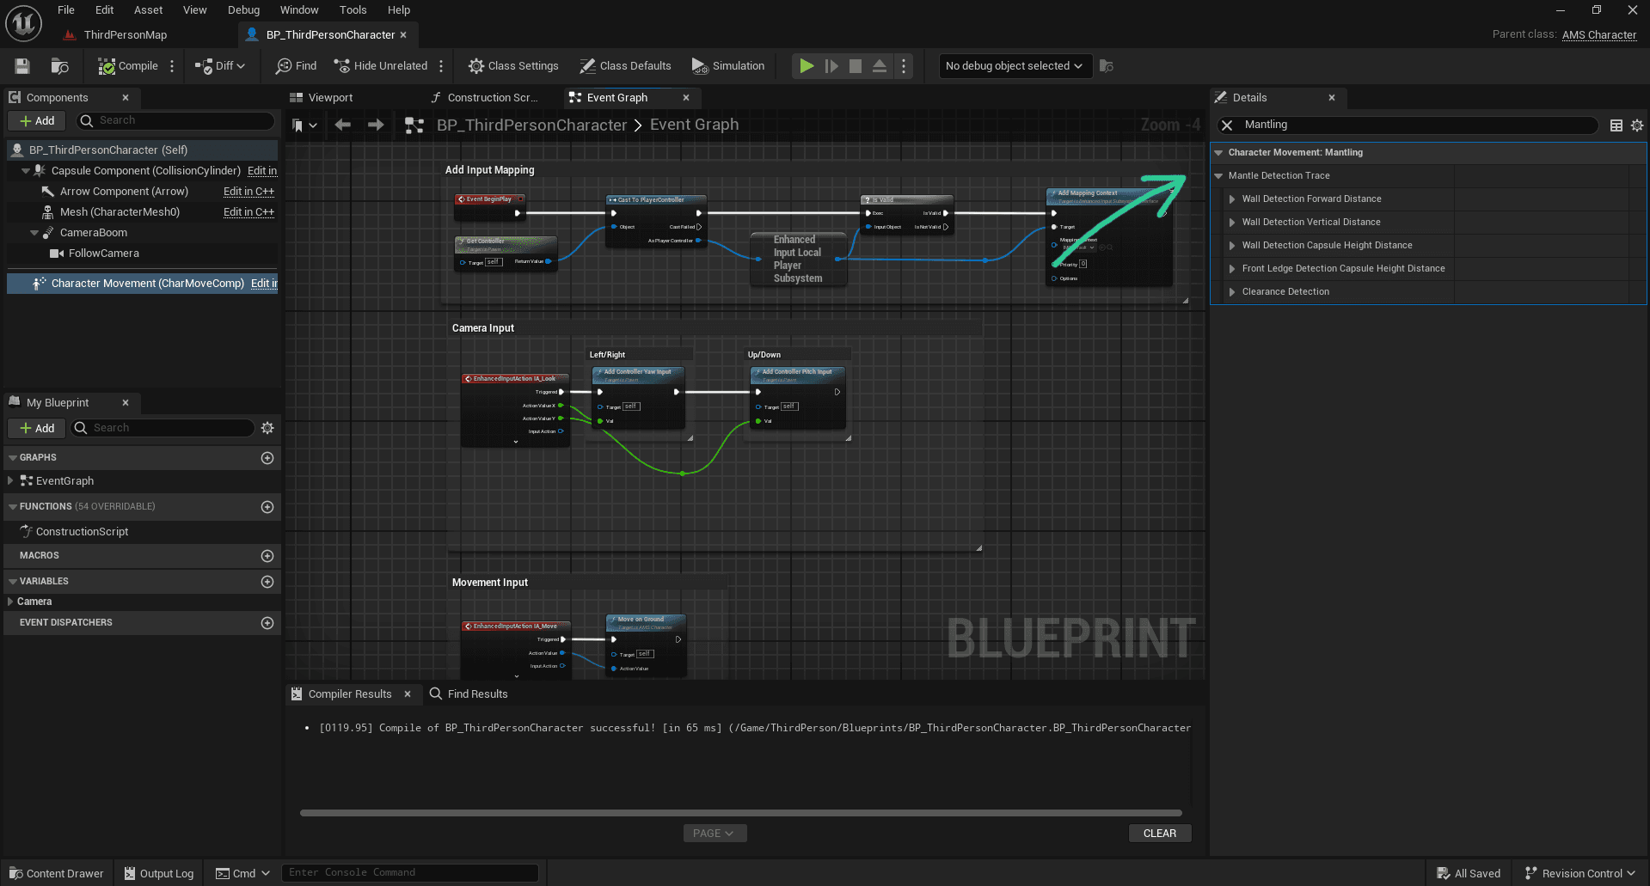Collapse Capsule Component tree item
1650x886 pixels.
(26, 171)
